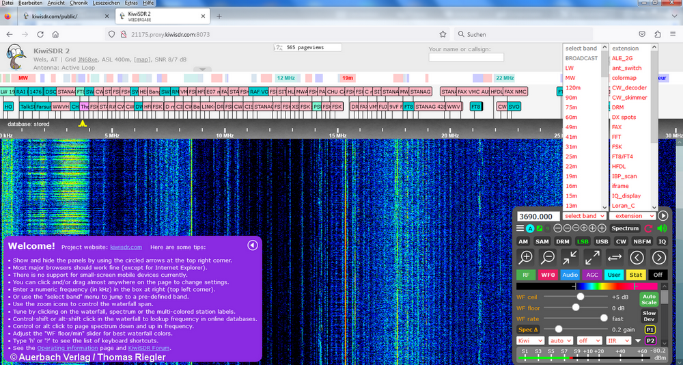Open the select band dropdown in control panel
683x365 pixels.
(584, 216)
